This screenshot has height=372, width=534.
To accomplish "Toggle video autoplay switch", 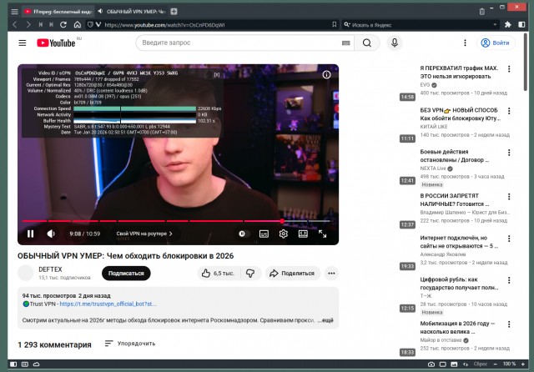I will pyautogui.click(x=244, y=234).
